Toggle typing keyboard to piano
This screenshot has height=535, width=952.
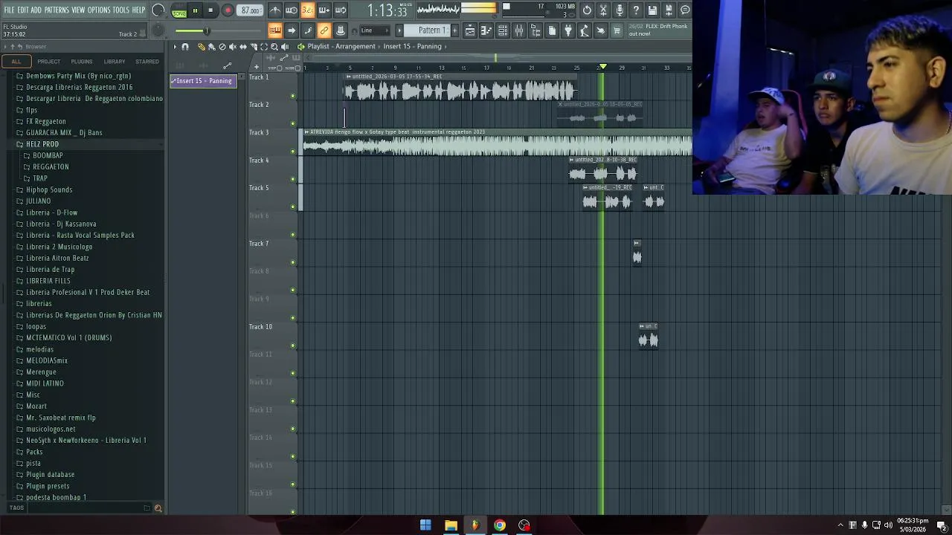coord(274,30)
